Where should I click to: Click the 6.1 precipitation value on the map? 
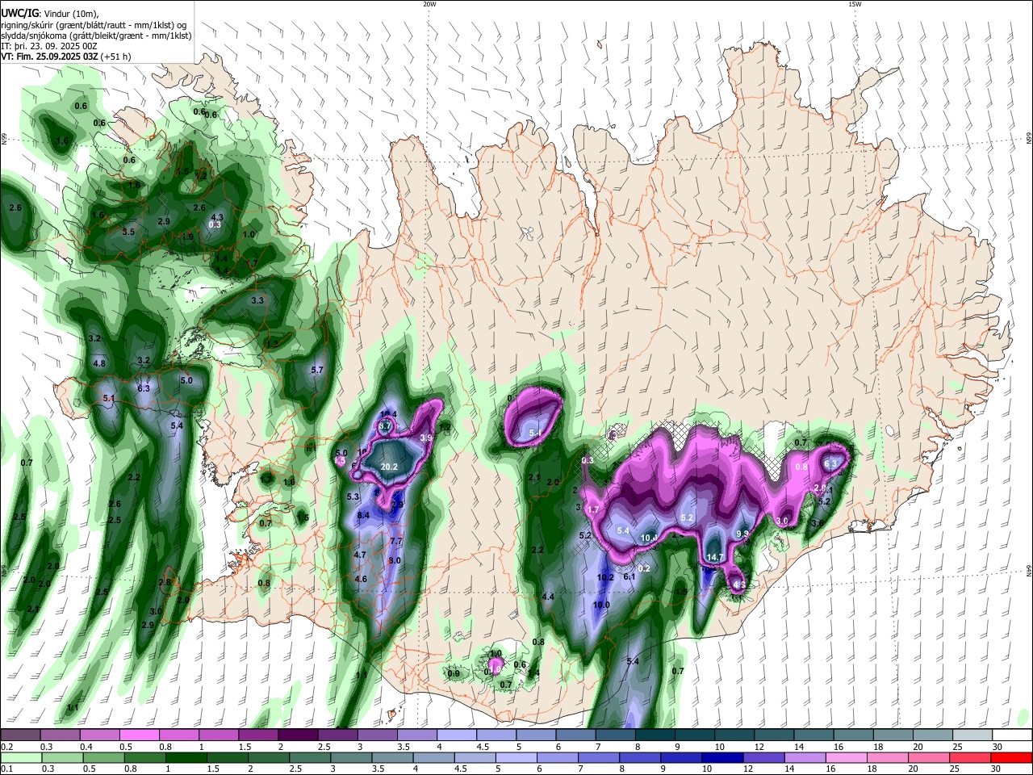pyautogui.click(x=630, y=576)
